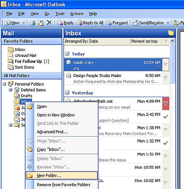The width and height of the screenshot is (184, 189).
Task: Toggle flag on Mon 1:38 PM message
Action: coord(166,130)
